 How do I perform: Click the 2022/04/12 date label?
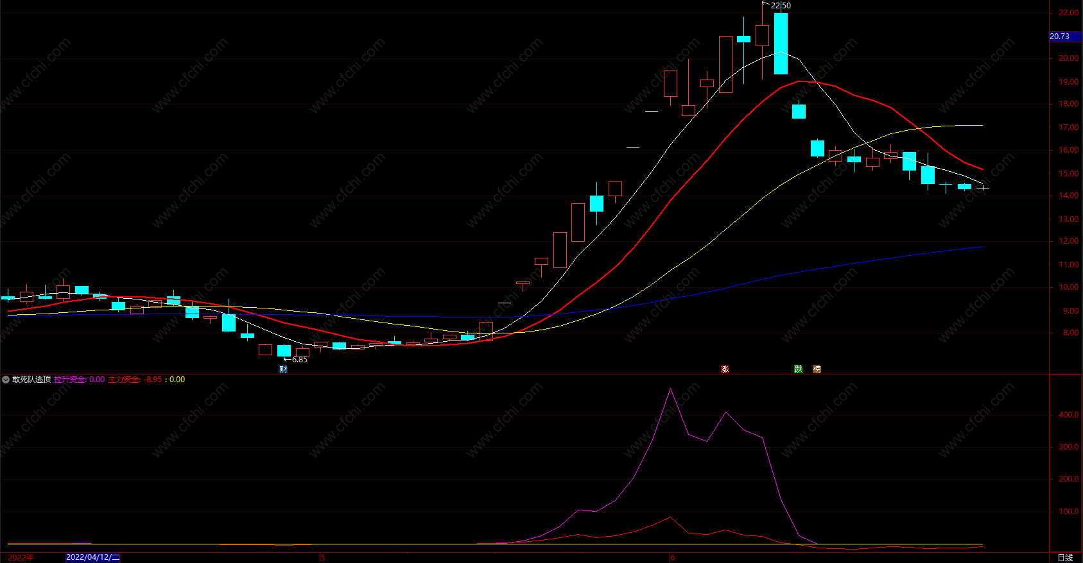coord(92,557)
